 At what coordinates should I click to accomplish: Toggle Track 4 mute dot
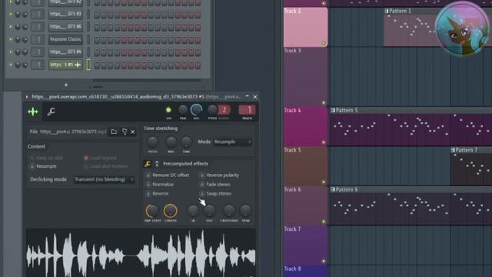pos(324,142)
